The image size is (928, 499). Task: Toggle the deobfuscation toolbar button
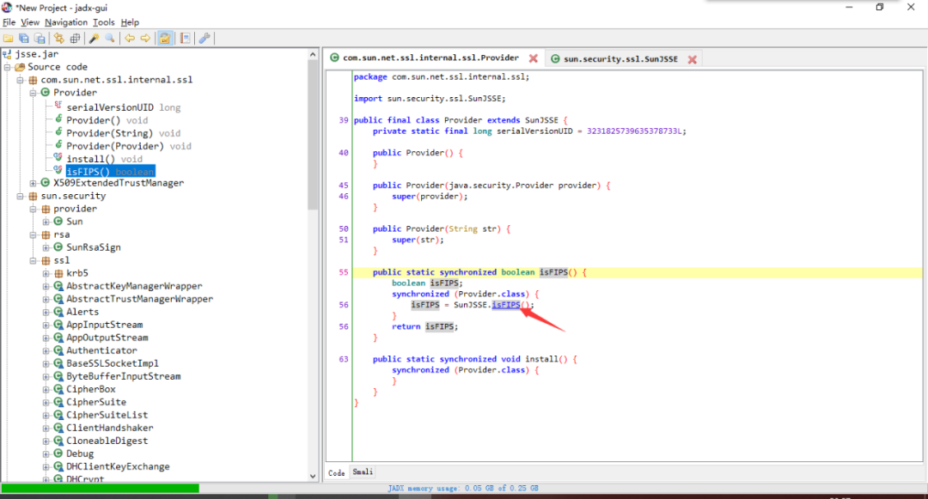point(165,39)
